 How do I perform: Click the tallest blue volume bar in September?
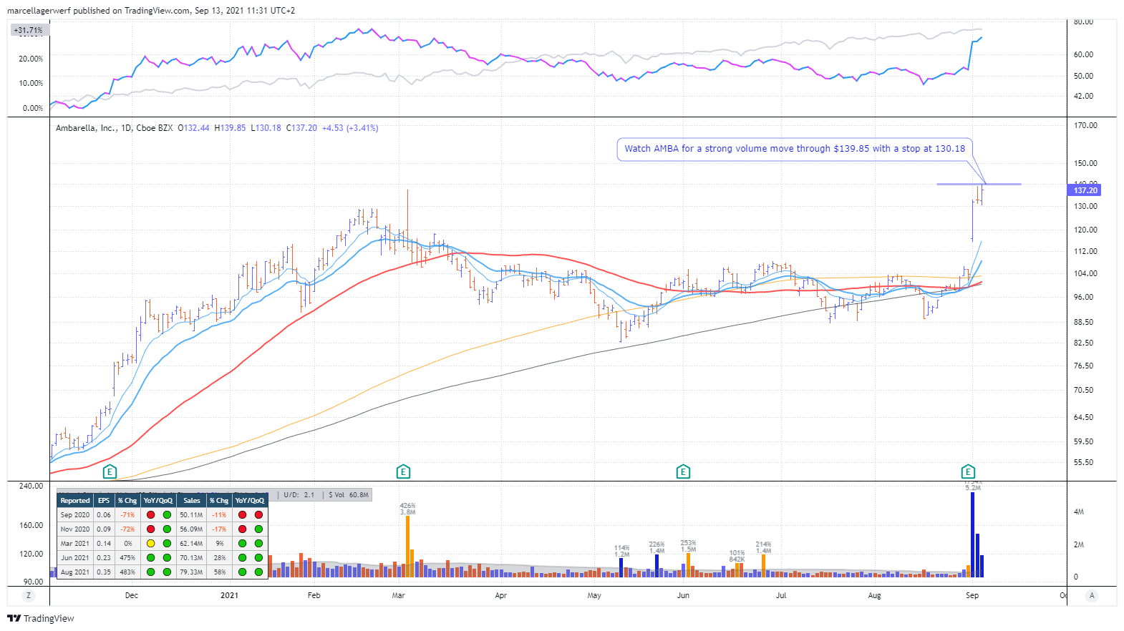click(x=972, y=534)
